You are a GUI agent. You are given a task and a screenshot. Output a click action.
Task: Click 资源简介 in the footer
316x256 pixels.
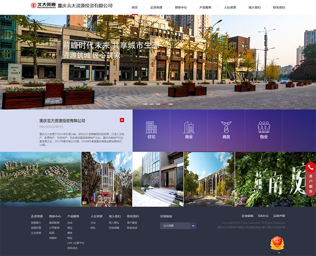tap(36, 223)
